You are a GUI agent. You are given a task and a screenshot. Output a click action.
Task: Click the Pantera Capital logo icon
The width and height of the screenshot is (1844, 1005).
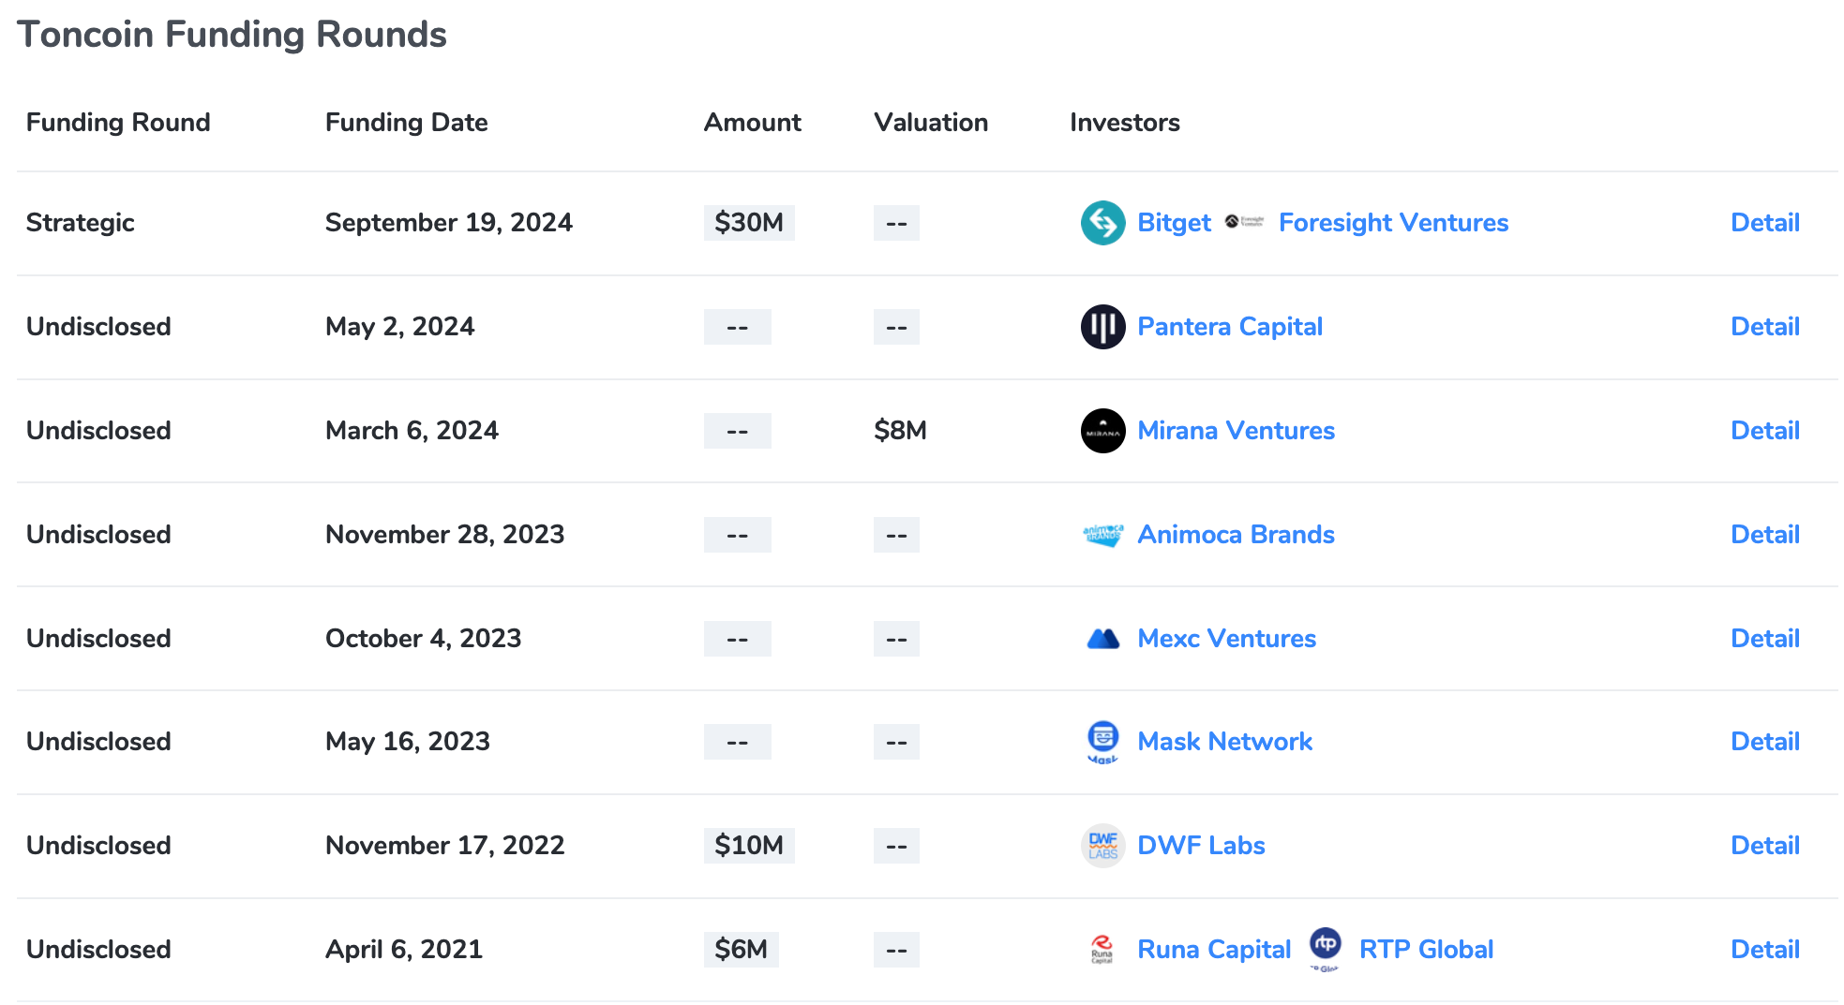[x=1102, y=327]
